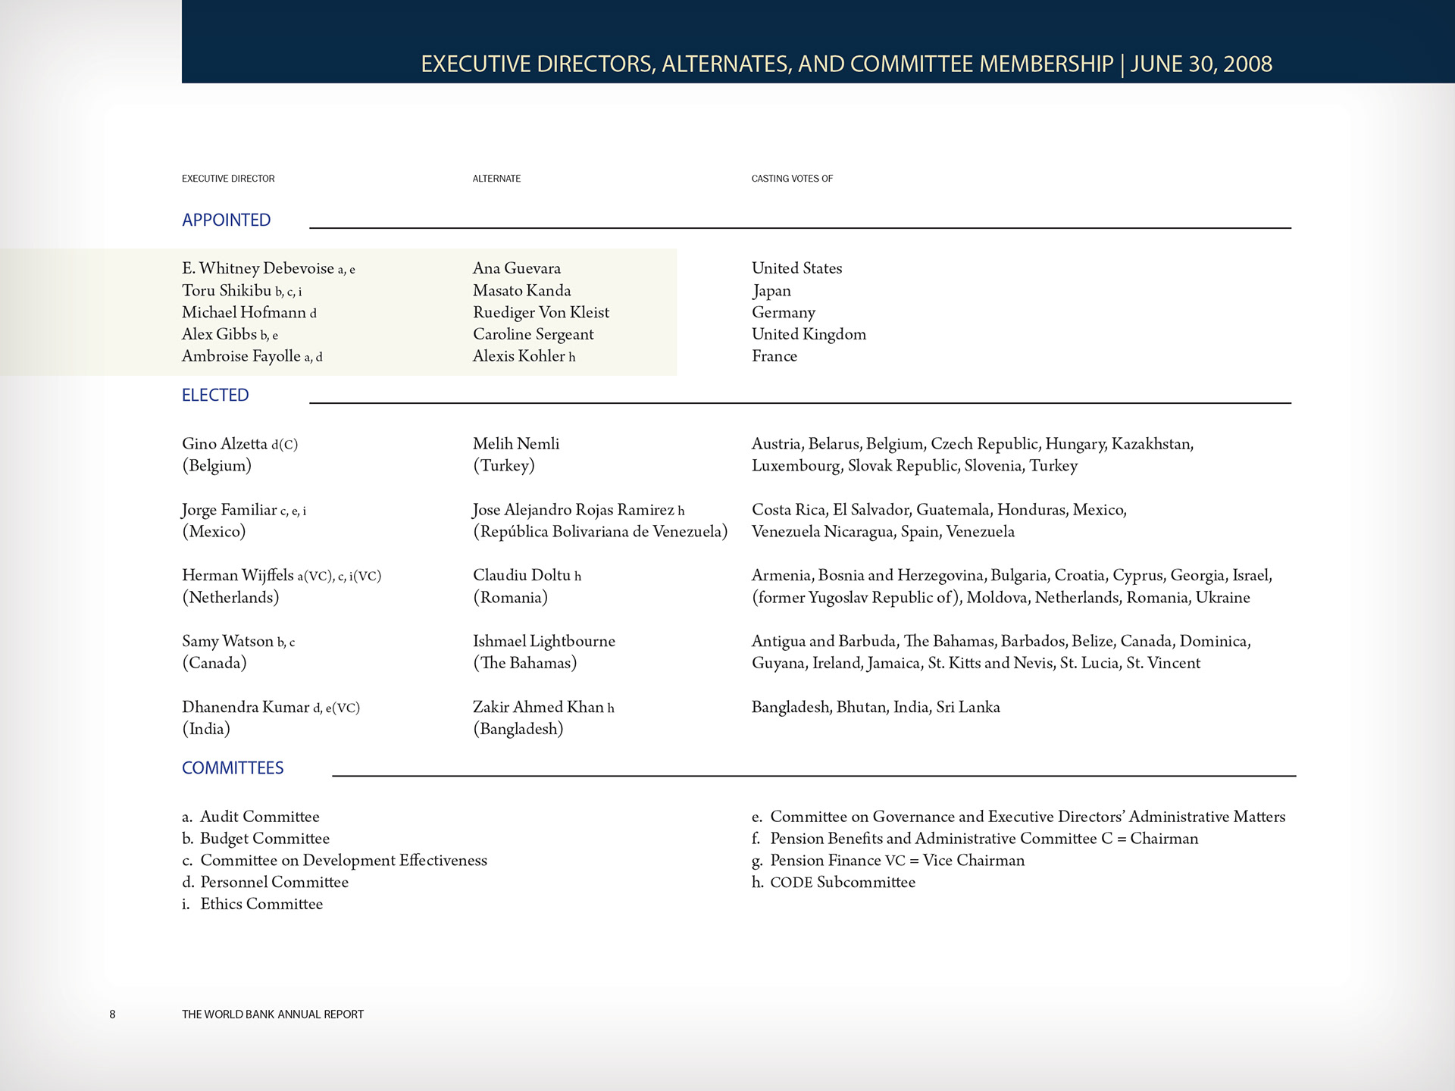Select THE WORLD BANK ANNUAL REPORT footer text
Screen dimensions: 1455x1091
click(272, 1014)
